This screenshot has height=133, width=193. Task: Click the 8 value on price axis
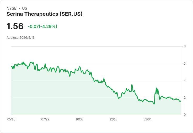tap(185, 46)
